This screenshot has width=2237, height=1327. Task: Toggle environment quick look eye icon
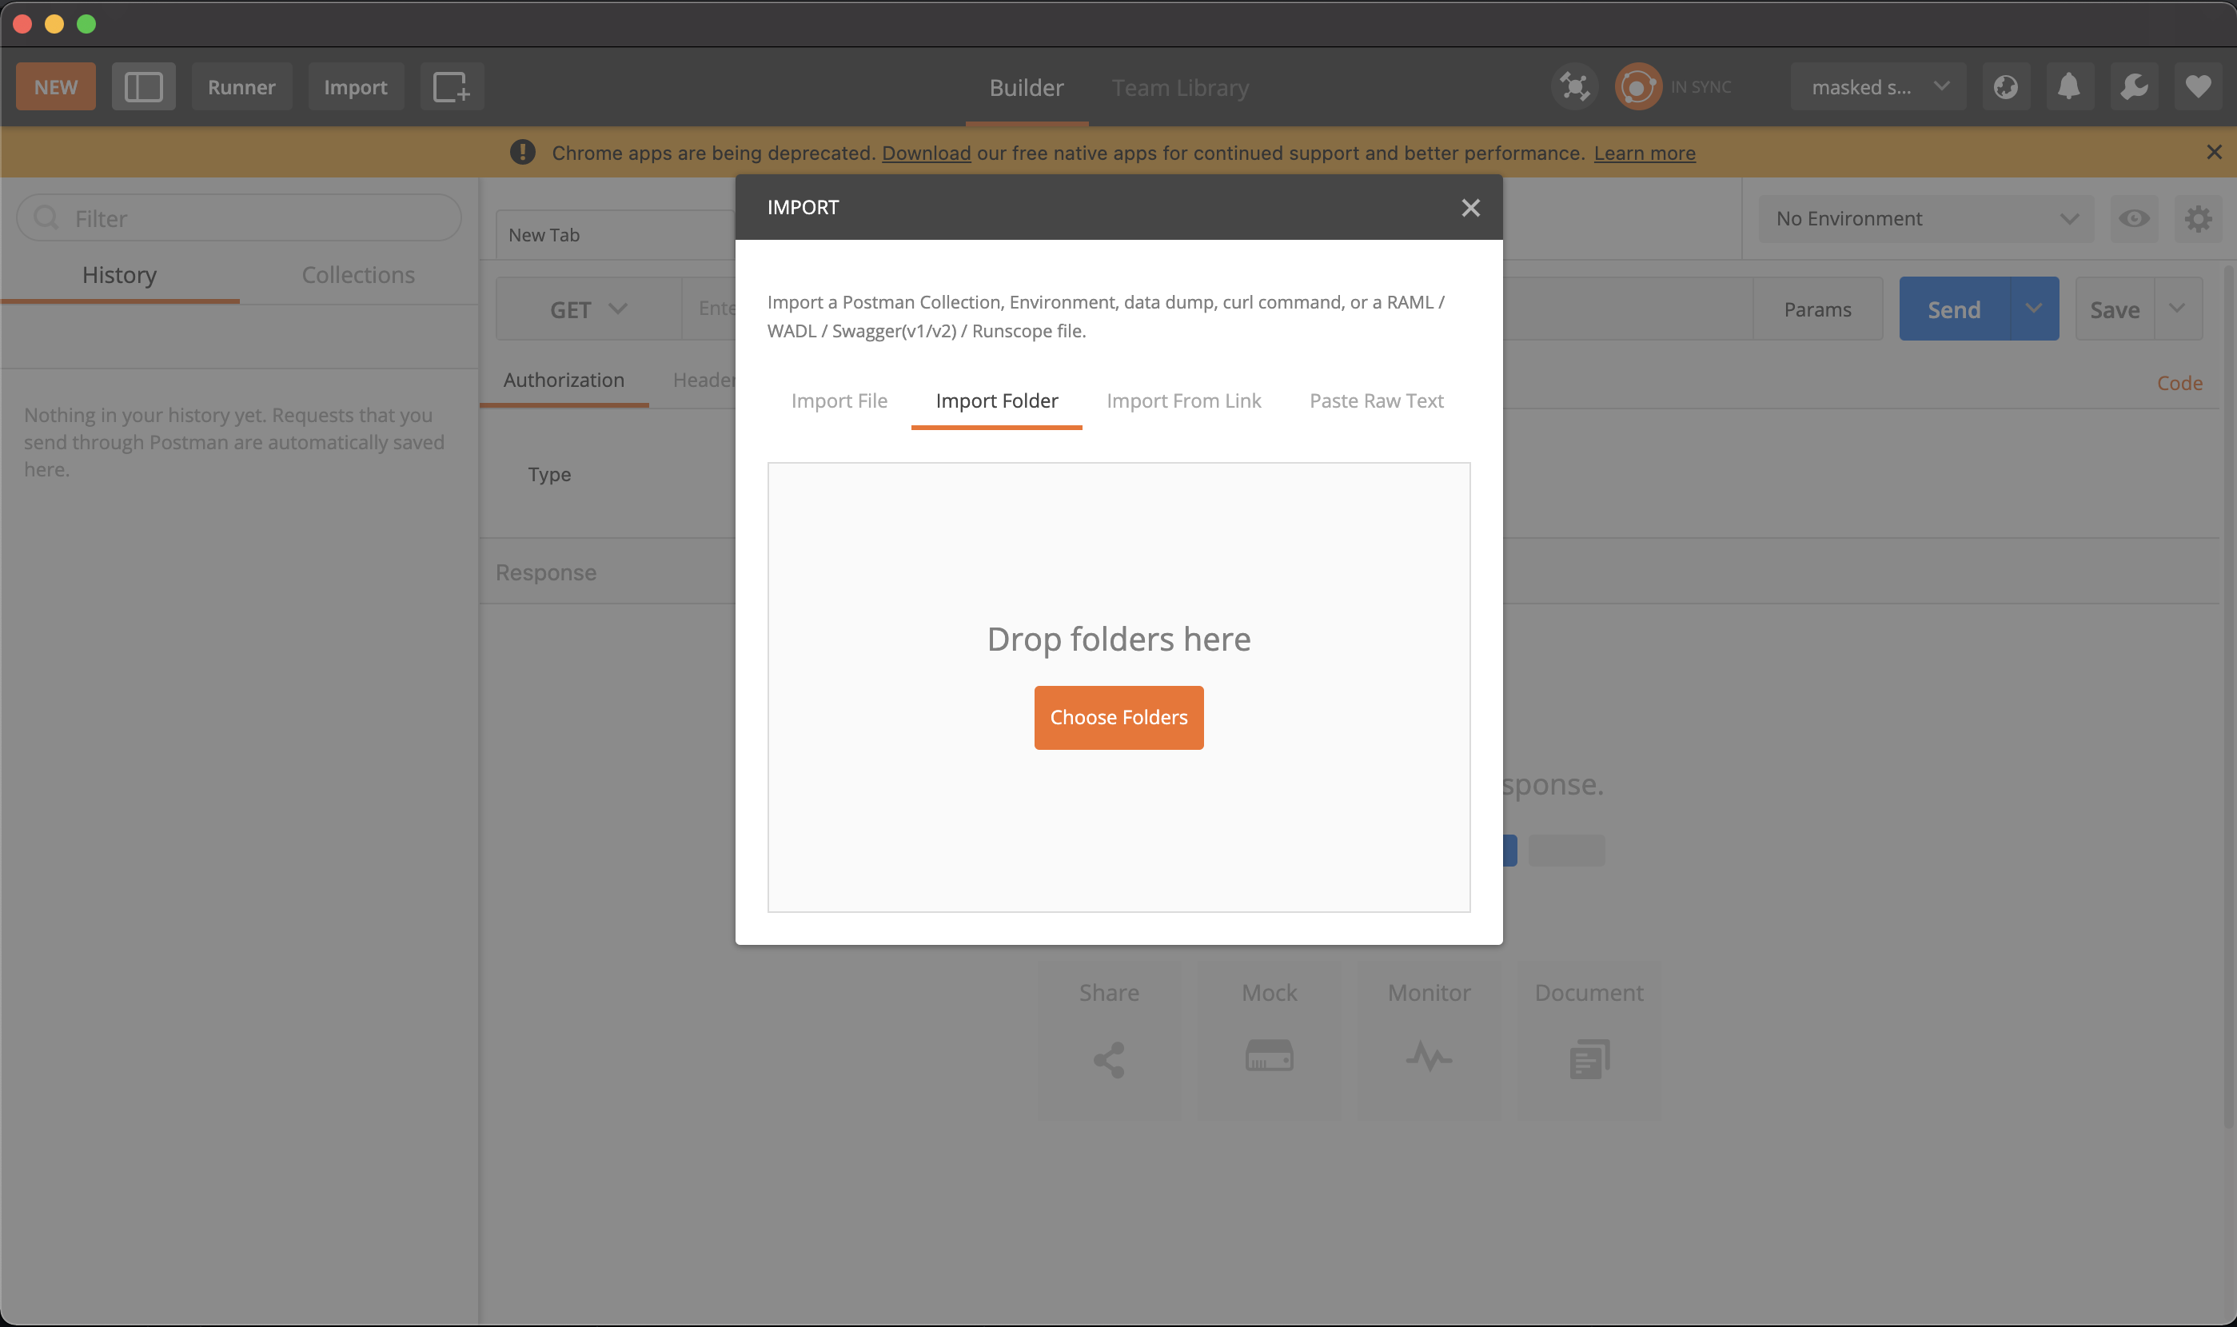tap(2133, 219)
